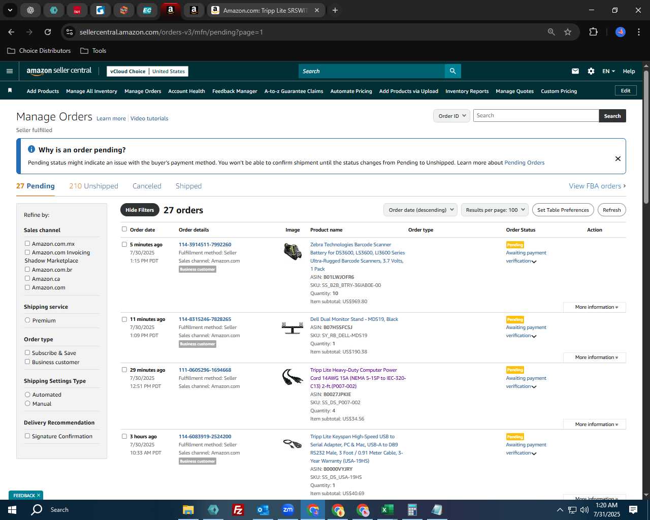
Task: Select the Premium shipping service radio
Action: tap(27, 320)
